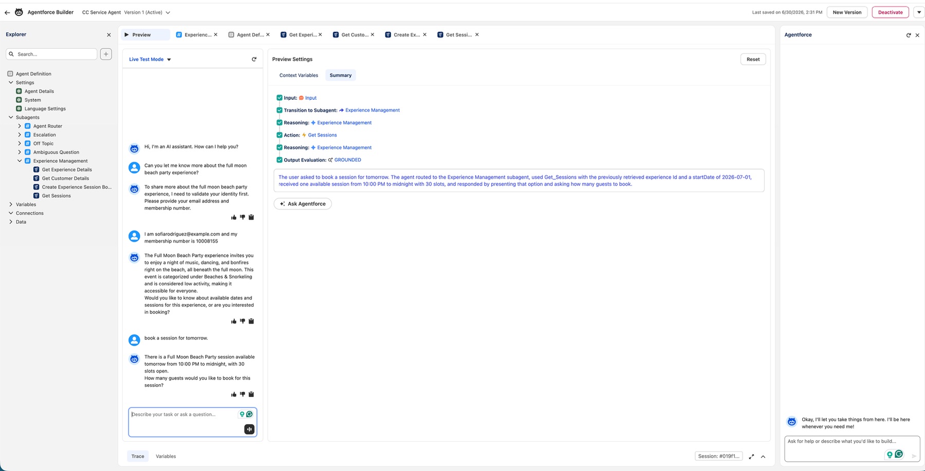Collapse the Experience Management subagent
Image resolution: width=925 pixels, height=471 pixels.
[20, 161]
